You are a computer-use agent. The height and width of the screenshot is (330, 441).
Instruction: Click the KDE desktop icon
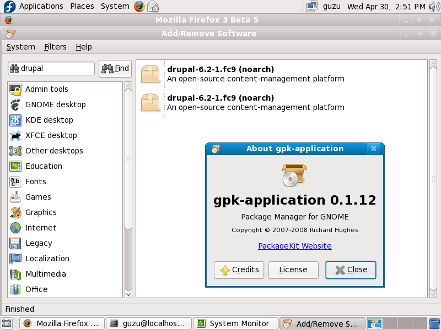coord(15,120)
